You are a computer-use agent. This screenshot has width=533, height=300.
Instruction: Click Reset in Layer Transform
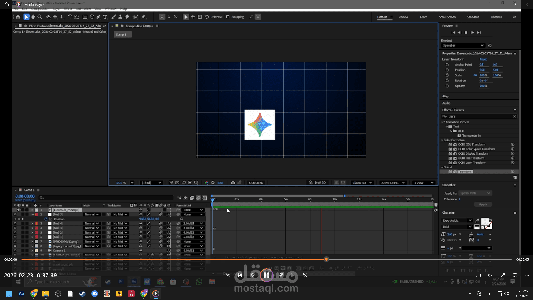[x=483, y=59]
